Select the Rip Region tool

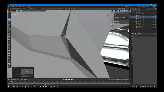tap(9, 66)
